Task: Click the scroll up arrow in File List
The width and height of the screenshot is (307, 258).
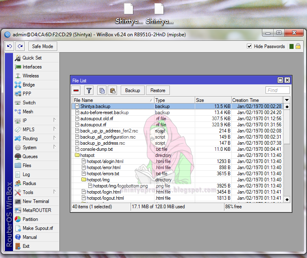Action: pyautogui.click(x=287, y=107)
